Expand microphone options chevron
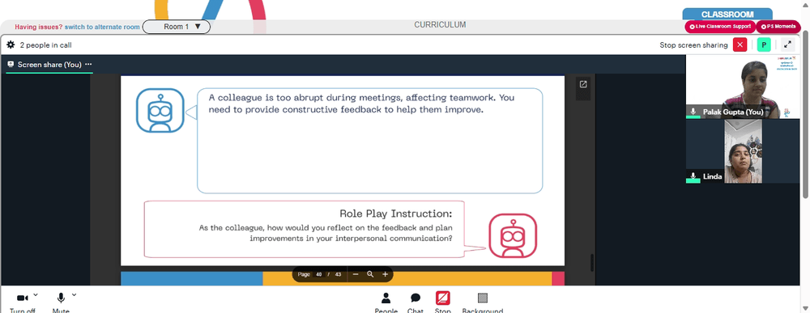Screen dimensions: 810x313 point(74,295)
